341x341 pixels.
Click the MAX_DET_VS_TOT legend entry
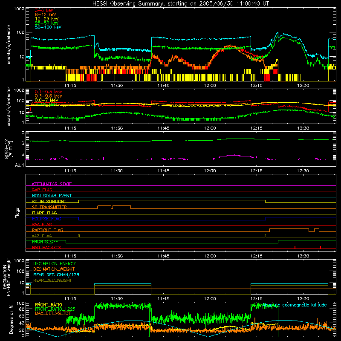click(x=53, y=313)
